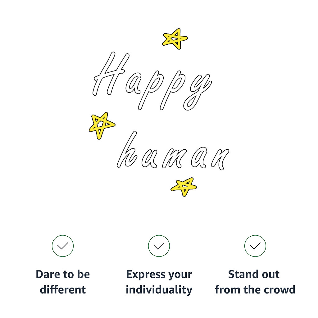Select the word different
Screen dimensions: 318x318
pos(63,289)
